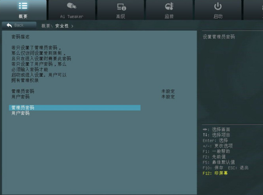Select highlighted 管理员密码 setting entry
The height and width of the screenshot is (195, 263).
tap(74, 108)
